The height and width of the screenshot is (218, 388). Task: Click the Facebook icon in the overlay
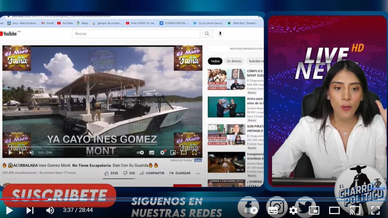click(x=249, y=207)
